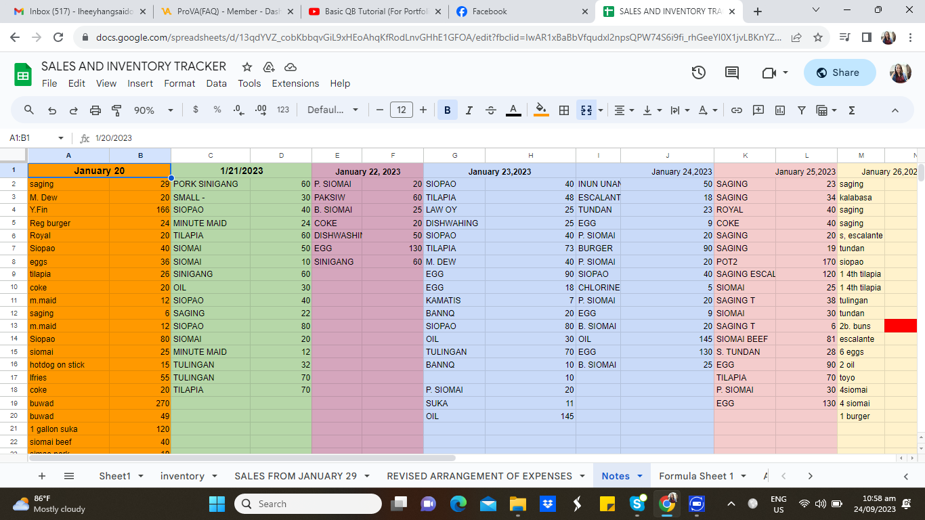Insert a chart
The image size is (925, 520).
[780, 110]
